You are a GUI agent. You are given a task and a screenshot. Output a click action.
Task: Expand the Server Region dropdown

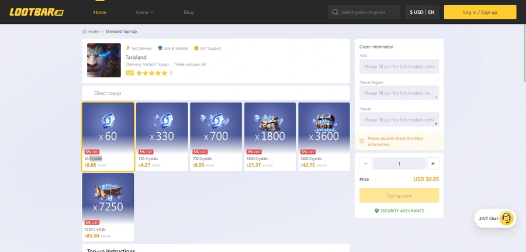[399, 93]
